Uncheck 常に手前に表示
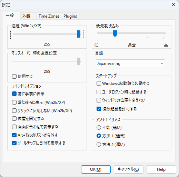Image resolution: width=179 pixels, height=177 pixels. click(x=14, y=94)
